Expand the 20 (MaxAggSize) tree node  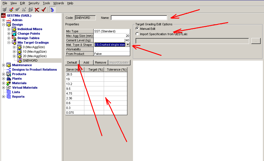[x=14, y=56]
